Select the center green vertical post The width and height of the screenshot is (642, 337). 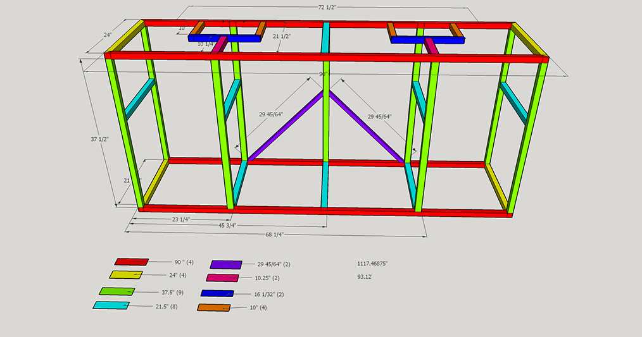pos(326,112)
